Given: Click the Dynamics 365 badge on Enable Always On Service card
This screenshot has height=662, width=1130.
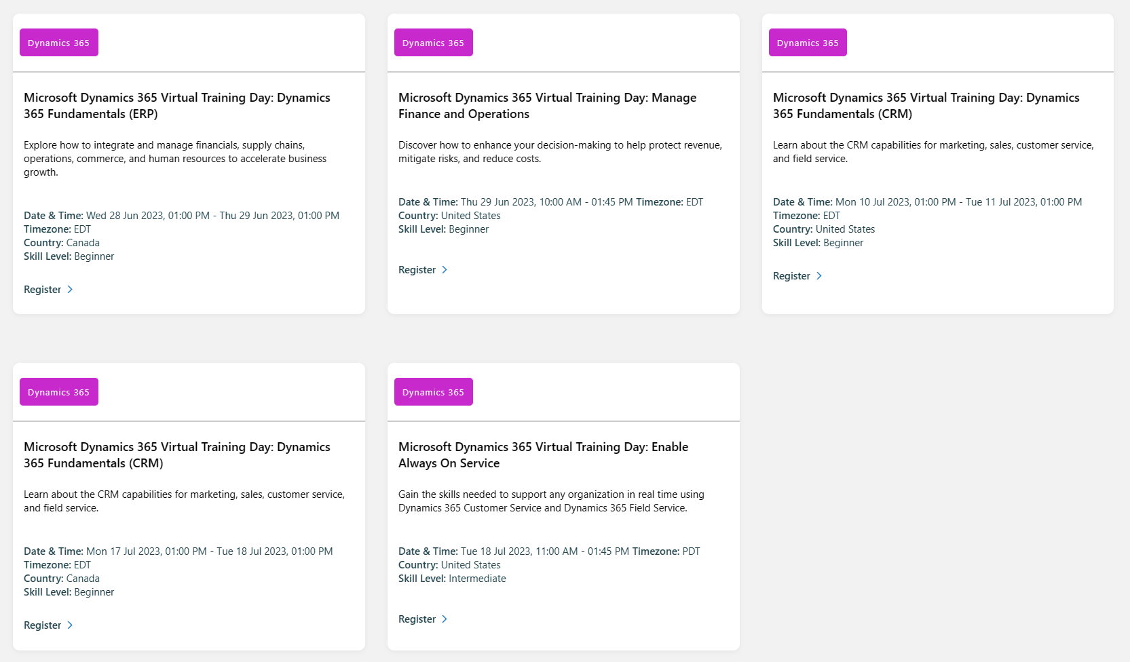Looking at the screenshot, I should (x=433, y=391).
